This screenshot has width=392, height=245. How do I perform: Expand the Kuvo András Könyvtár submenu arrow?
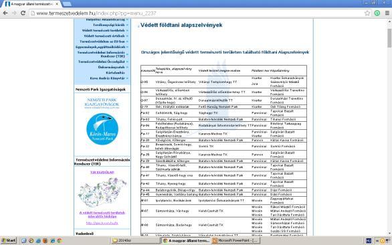tap(127, 78)
